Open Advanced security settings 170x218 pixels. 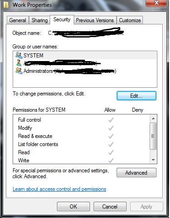coord(137,173)
